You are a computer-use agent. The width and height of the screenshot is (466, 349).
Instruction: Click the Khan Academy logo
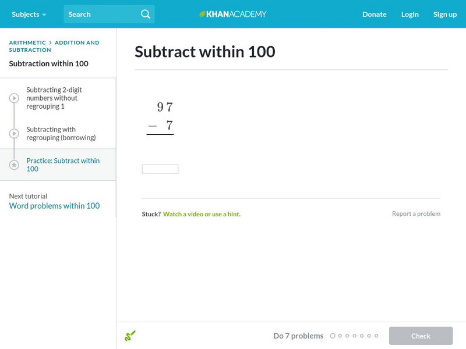click(232, 13)
